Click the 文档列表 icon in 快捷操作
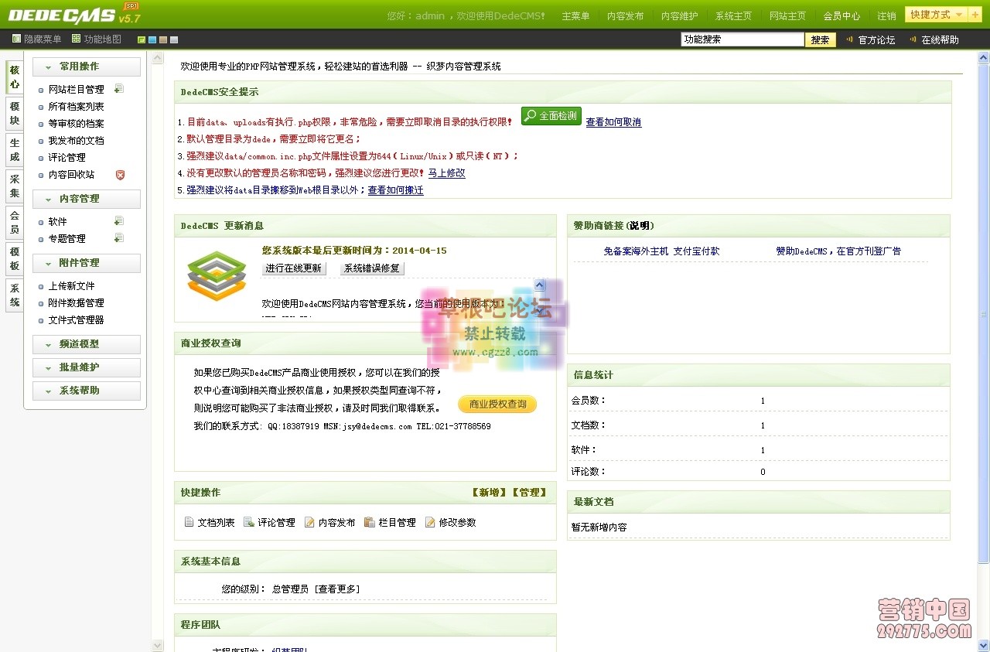The height and width of the screenshot is (652, 990). coord(188,522)
